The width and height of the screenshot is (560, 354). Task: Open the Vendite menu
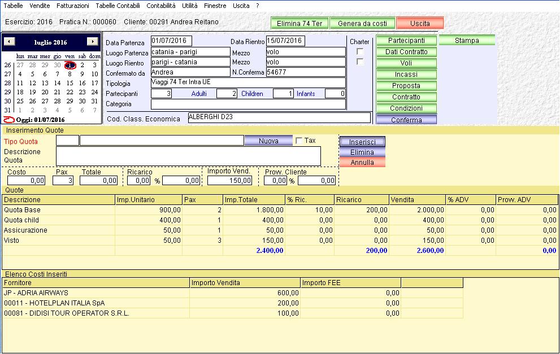pyautogui.click(x=40, y=6)
